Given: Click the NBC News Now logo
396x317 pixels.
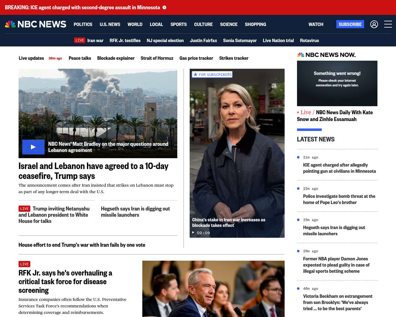Looking at the screenshot, I should (326, 55).
